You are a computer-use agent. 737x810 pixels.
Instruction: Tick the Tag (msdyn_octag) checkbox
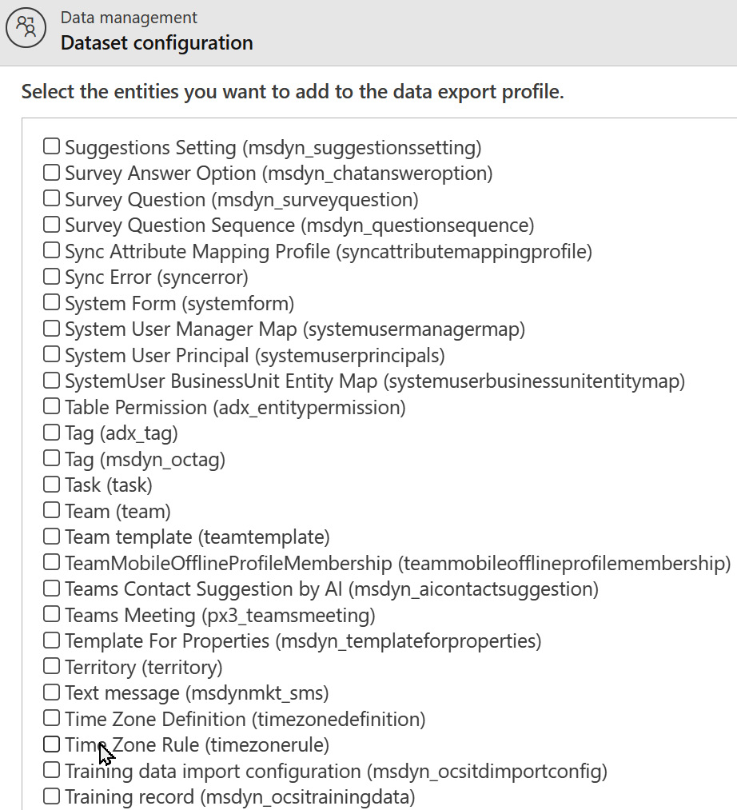tap(51, 458)
